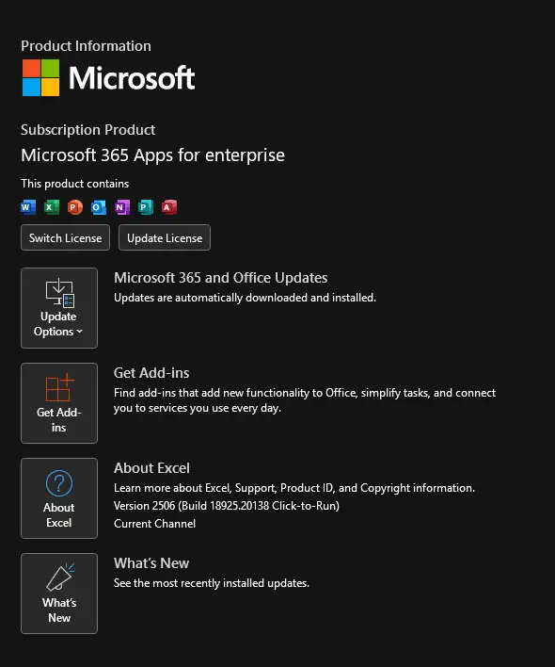Open the Get Add-ins tile
Viewport: 555px width, 667px height.
pyautogui.click(x=59, y=403)
